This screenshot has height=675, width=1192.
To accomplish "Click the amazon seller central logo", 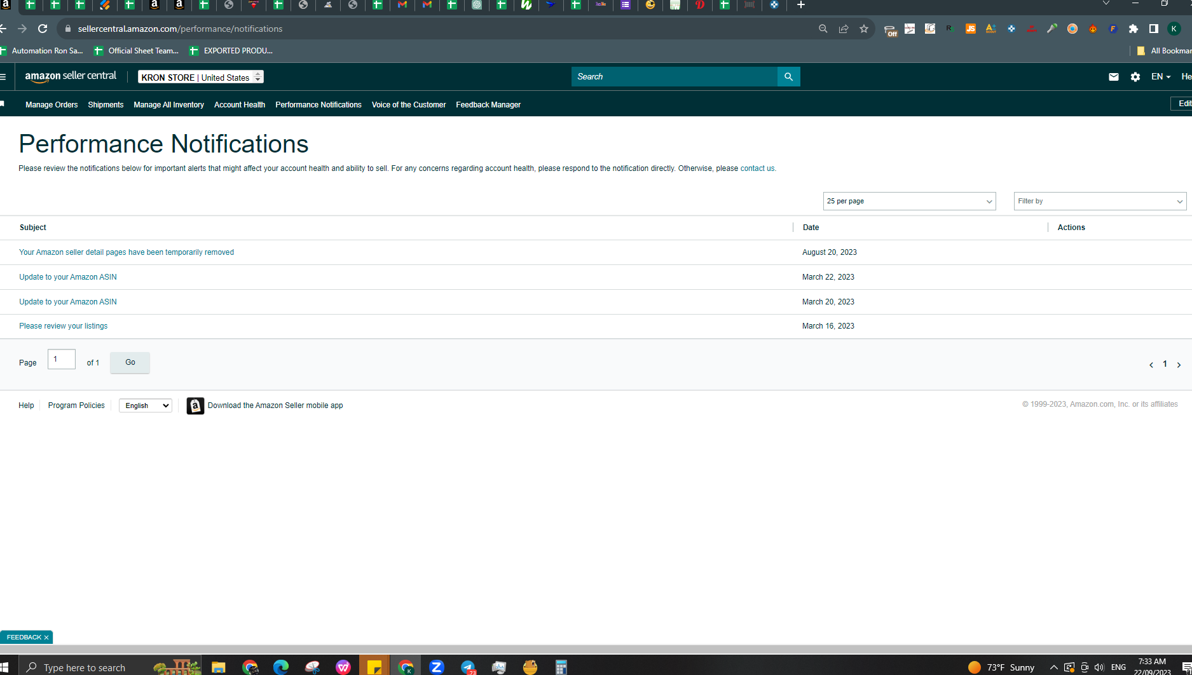I will point(71,77).
